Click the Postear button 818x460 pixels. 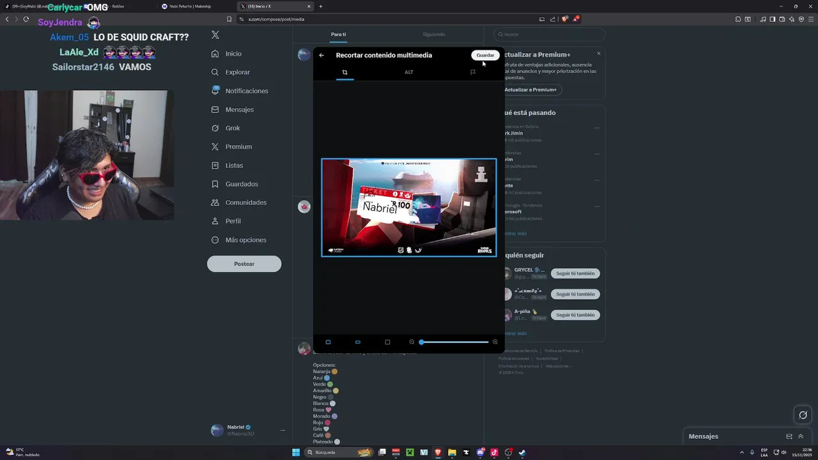coord(244,264)
